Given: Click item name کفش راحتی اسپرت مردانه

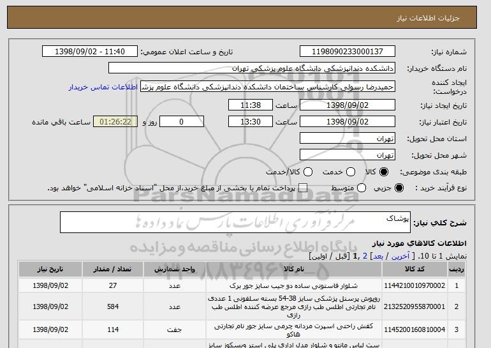Looking at the screenshot, I should click(294, 330).
